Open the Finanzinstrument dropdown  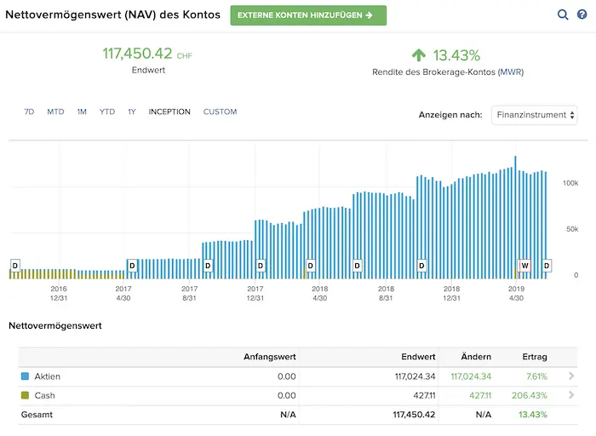[534, 115]
